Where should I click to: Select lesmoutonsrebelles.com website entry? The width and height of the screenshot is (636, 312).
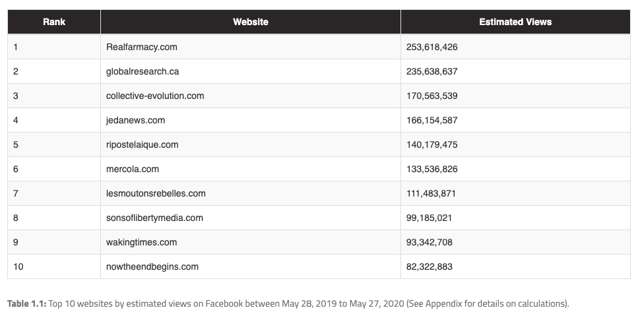(x=156, y=193)
